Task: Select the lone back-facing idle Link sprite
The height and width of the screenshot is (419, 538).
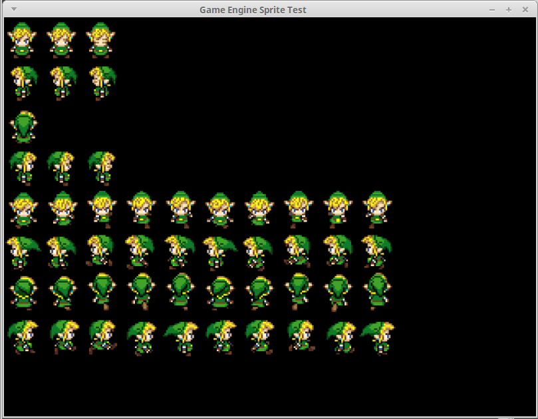Action: (23, 126)
